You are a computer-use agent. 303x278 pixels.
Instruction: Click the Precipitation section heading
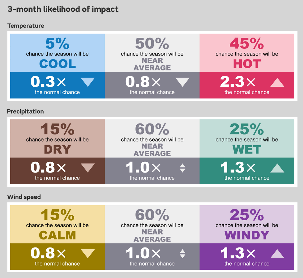[x=25, y=111]
